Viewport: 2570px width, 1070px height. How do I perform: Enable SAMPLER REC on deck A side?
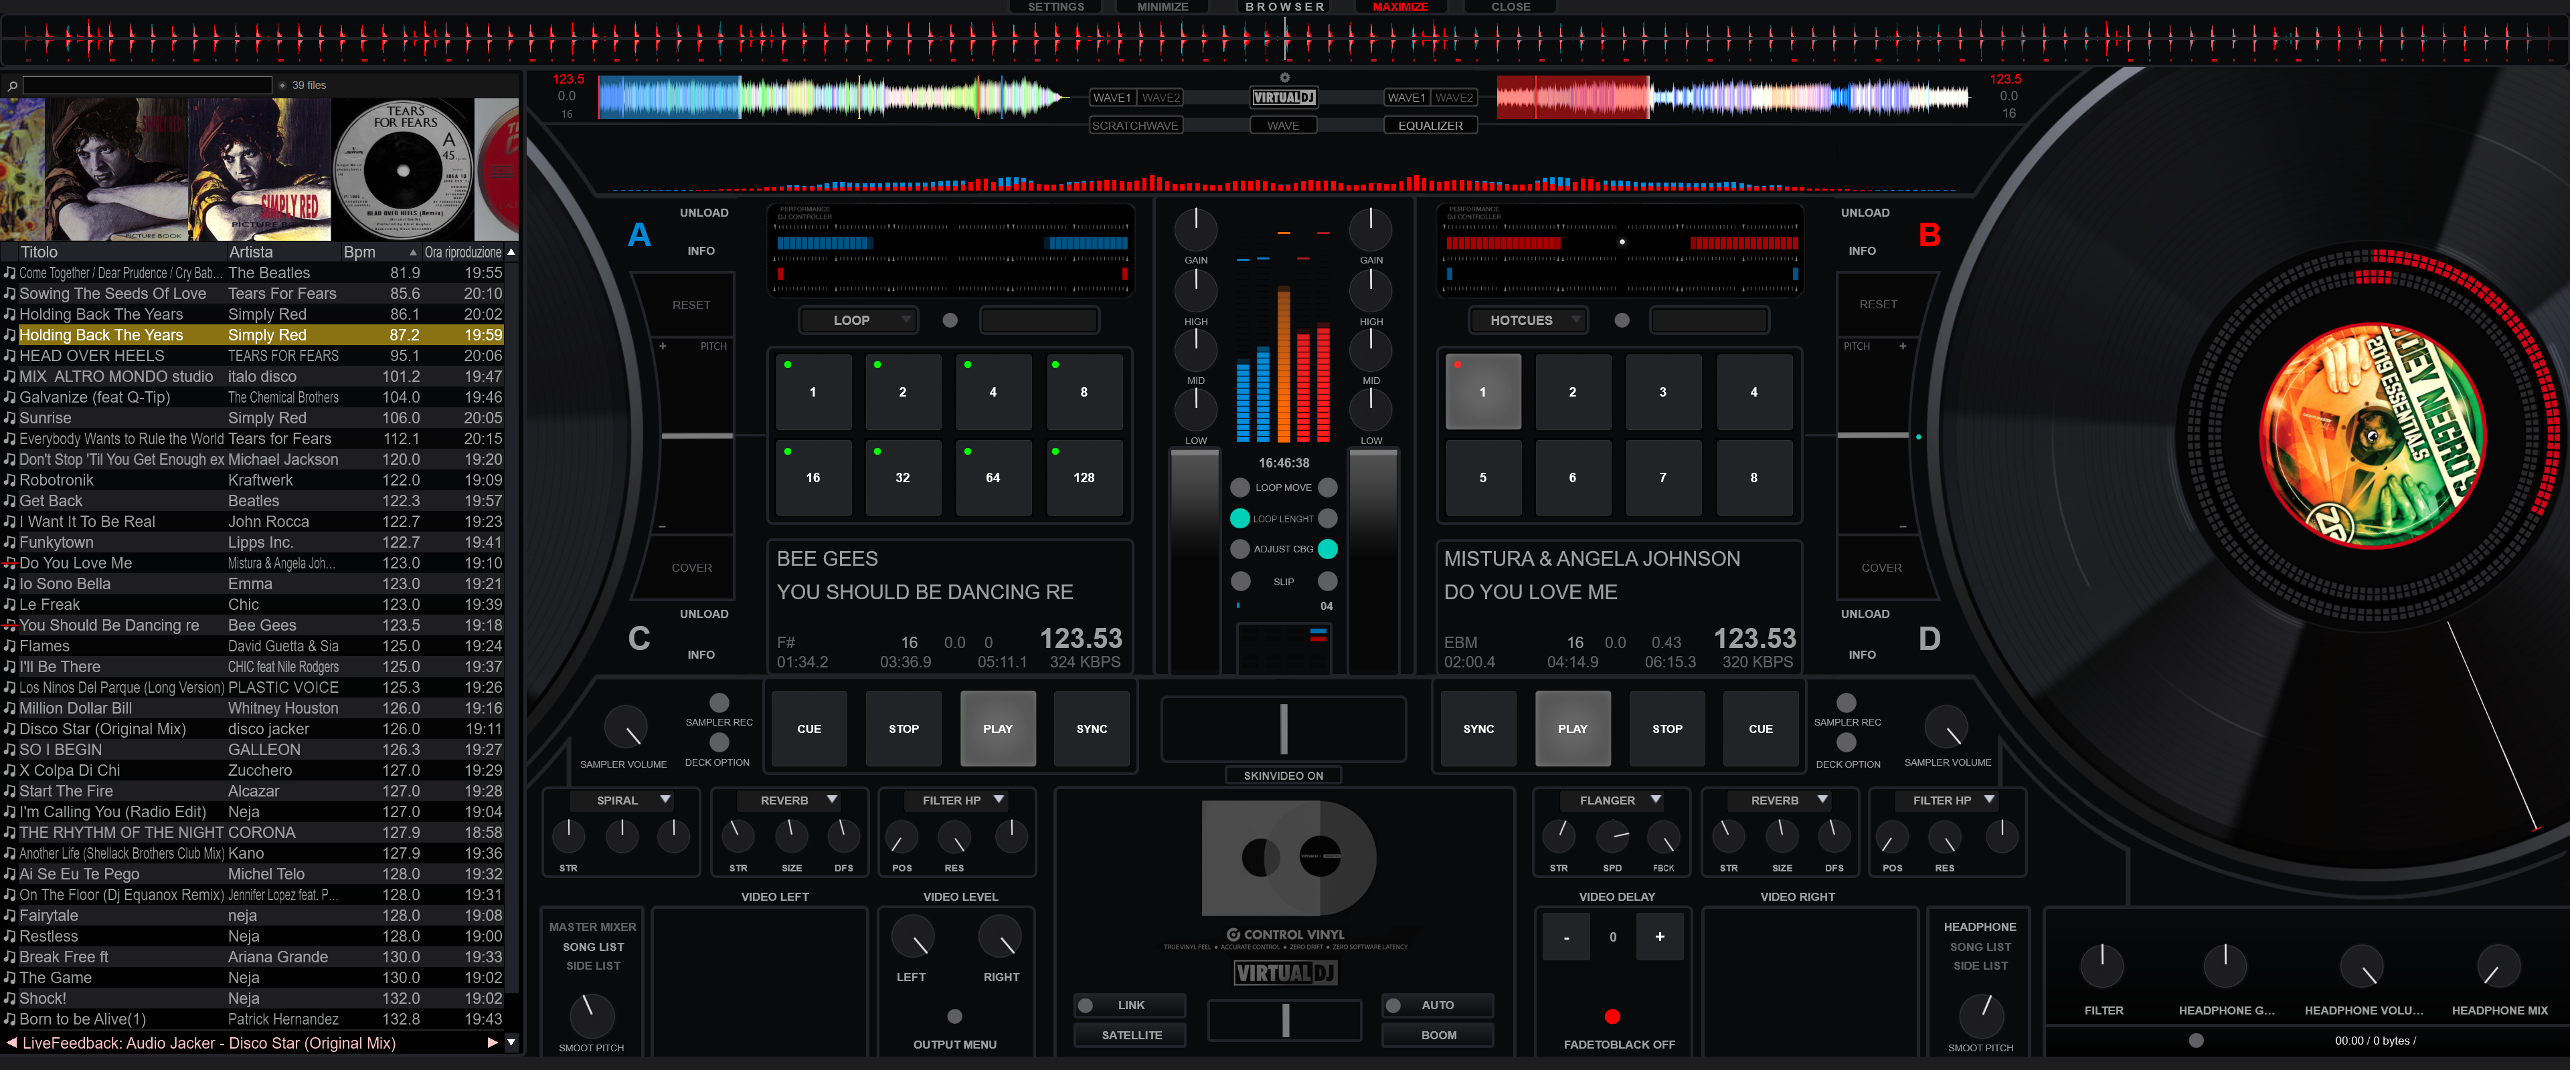718,703
